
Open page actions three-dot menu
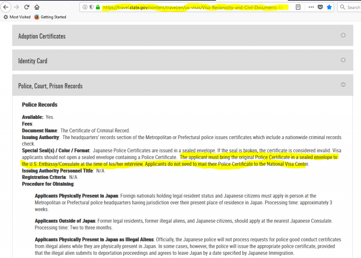coord(311,7)
